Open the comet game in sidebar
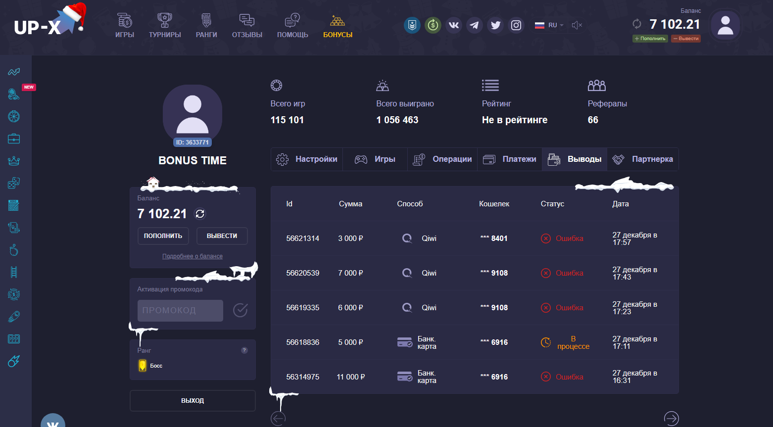Viewport: 773px width, 427px height. tap(14, 361)
